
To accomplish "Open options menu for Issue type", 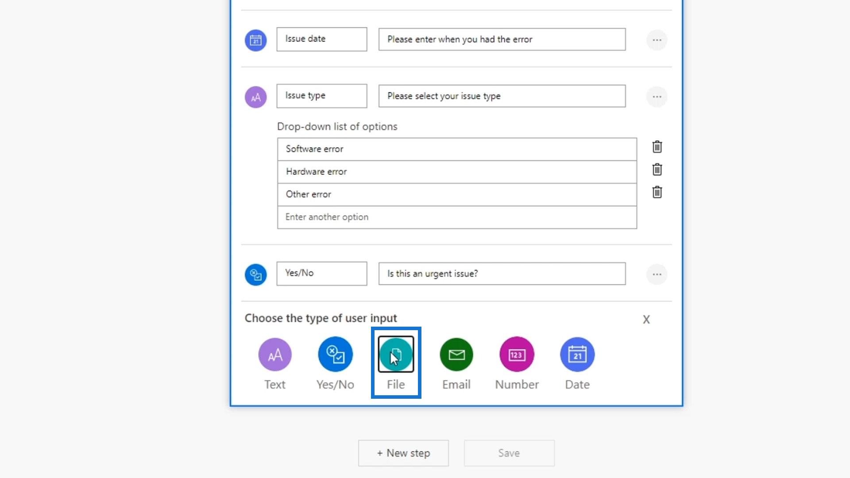I will tap(657, 96).
